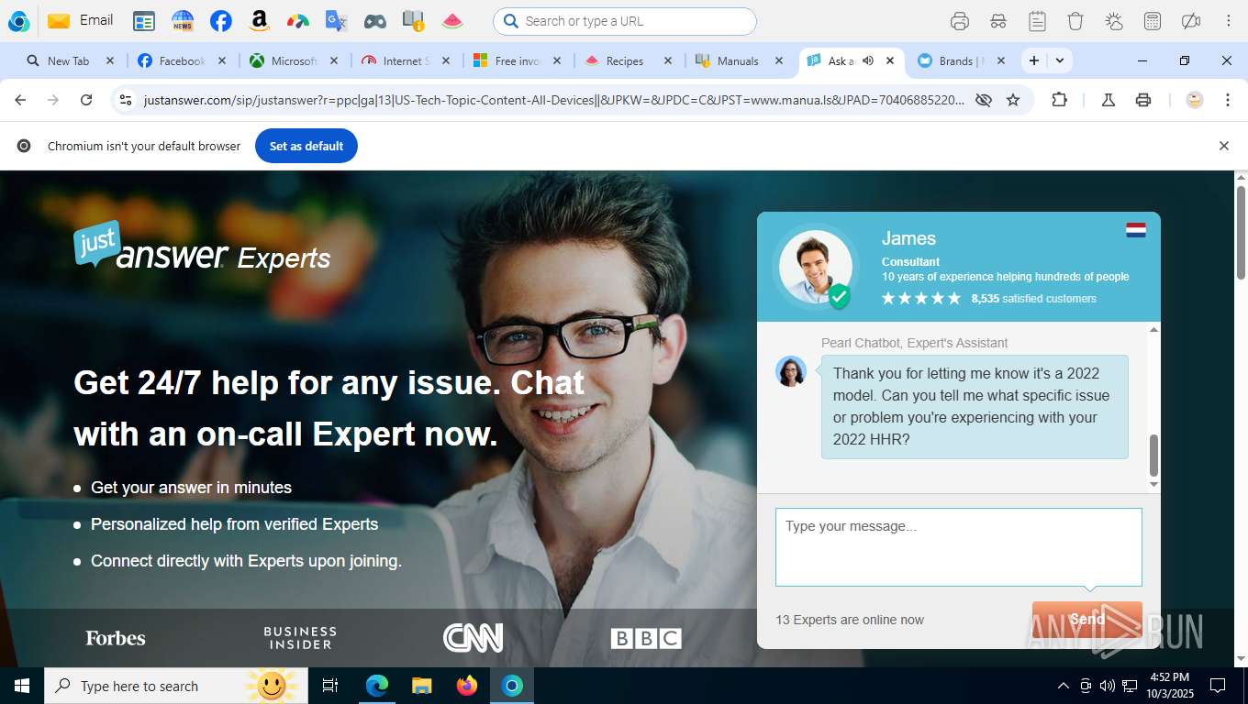
Task: Expand the tab search dropdown arrow
Action: coord(1060,60)
